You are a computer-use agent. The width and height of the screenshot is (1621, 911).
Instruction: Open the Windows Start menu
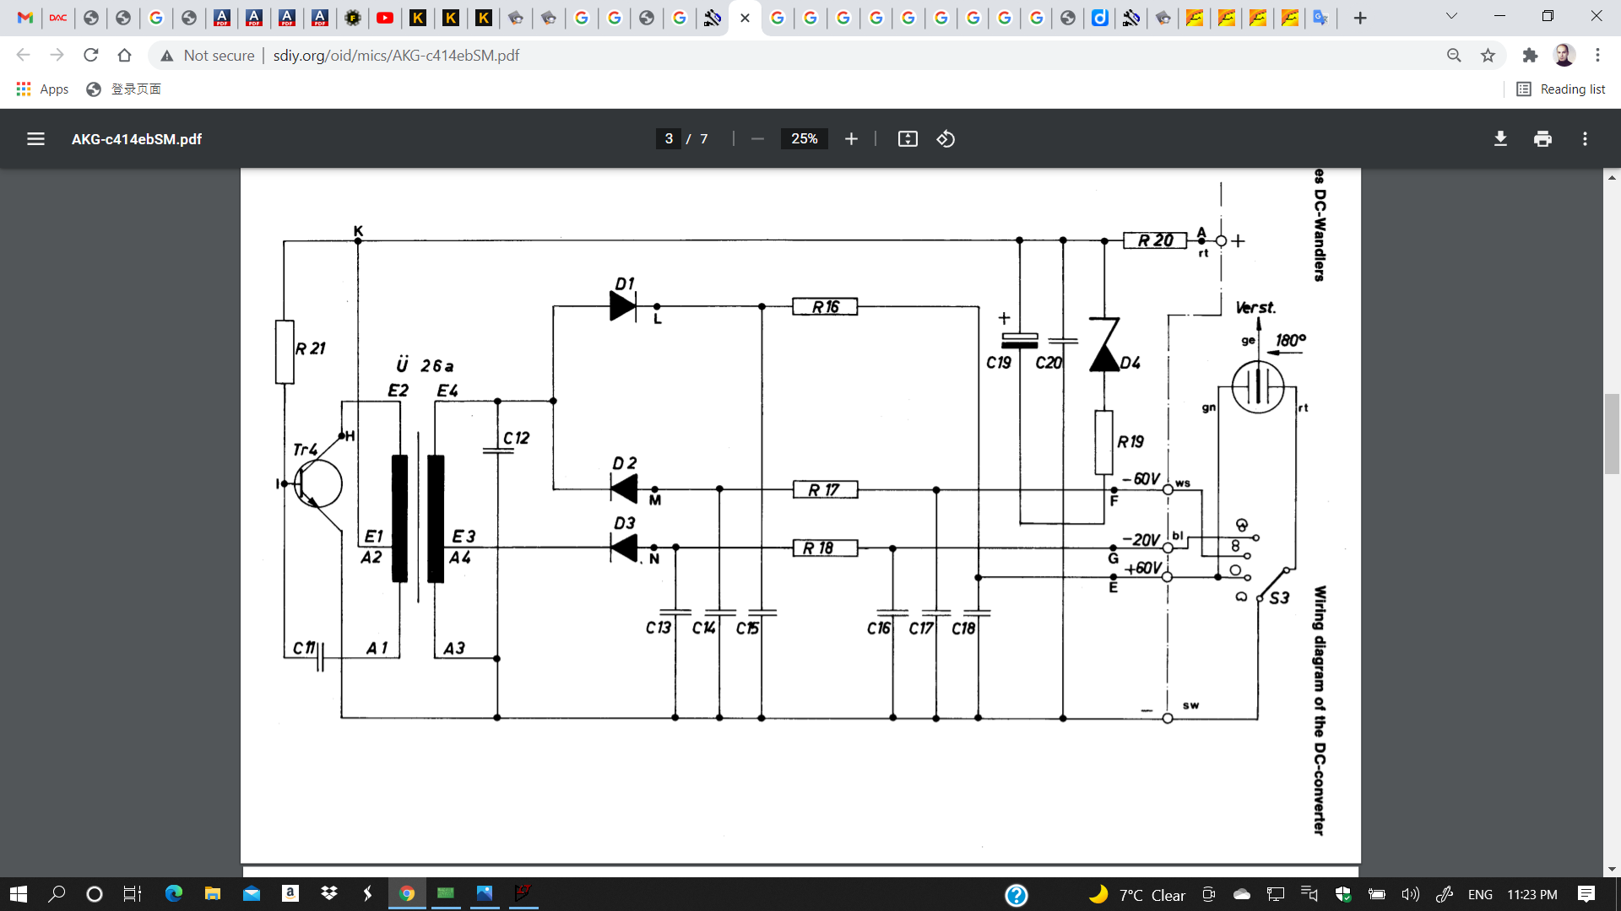(19, 894)
